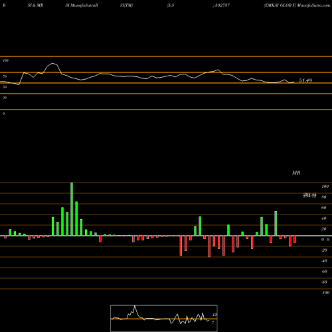Click the RSI value 51.49 label
The height and width of the screenshot is (332, 332).
[x=305, y=80]
